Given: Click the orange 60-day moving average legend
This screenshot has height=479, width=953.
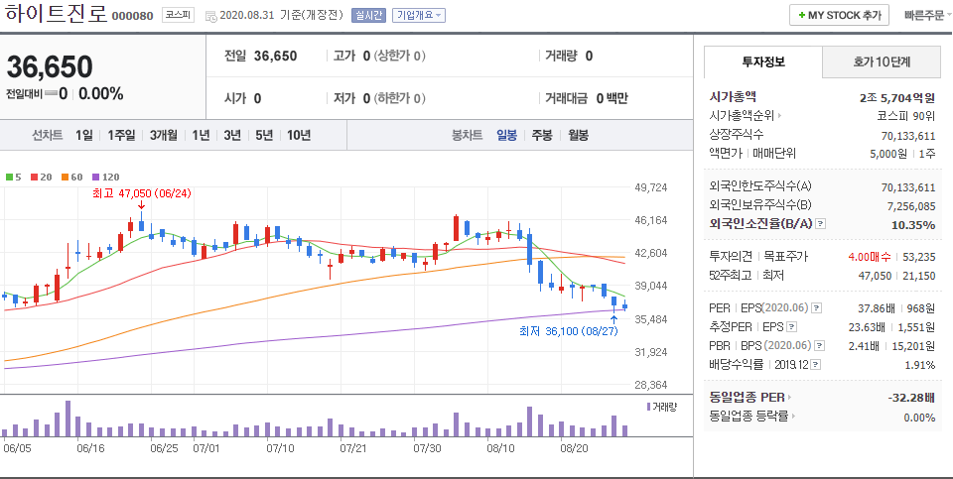Looking at the screenshot, I should pos(71,178).
